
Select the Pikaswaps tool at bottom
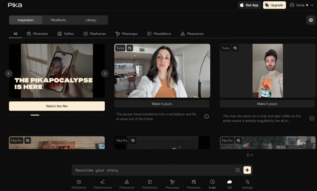tap(172, 184)
